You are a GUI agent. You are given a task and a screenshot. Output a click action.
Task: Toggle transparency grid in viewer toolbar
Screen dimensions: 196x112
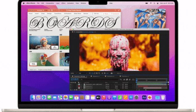click(x=92, y=73)
